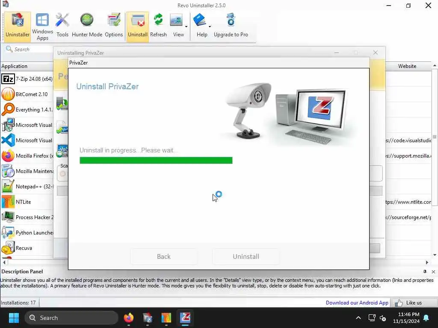Open the Download our Android App link

pos(357,303)
